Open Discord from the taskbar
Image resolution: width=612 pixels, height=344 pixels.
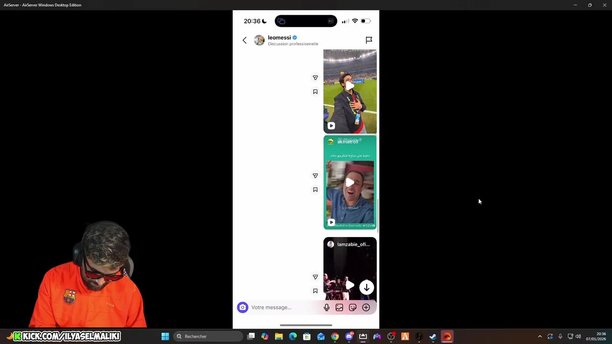coord(349,336)
